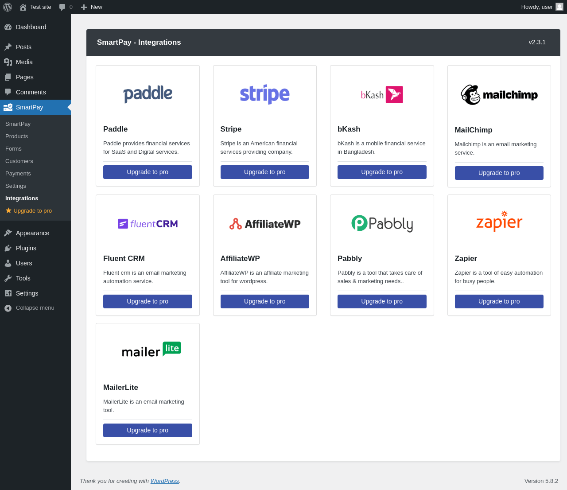Click the plus New icon
The width and height of the screenshot is (567, 490).
click(84, 7)
